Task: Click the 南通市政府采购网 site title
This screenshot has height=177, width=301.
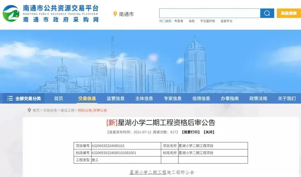Action: pos(61,19)
